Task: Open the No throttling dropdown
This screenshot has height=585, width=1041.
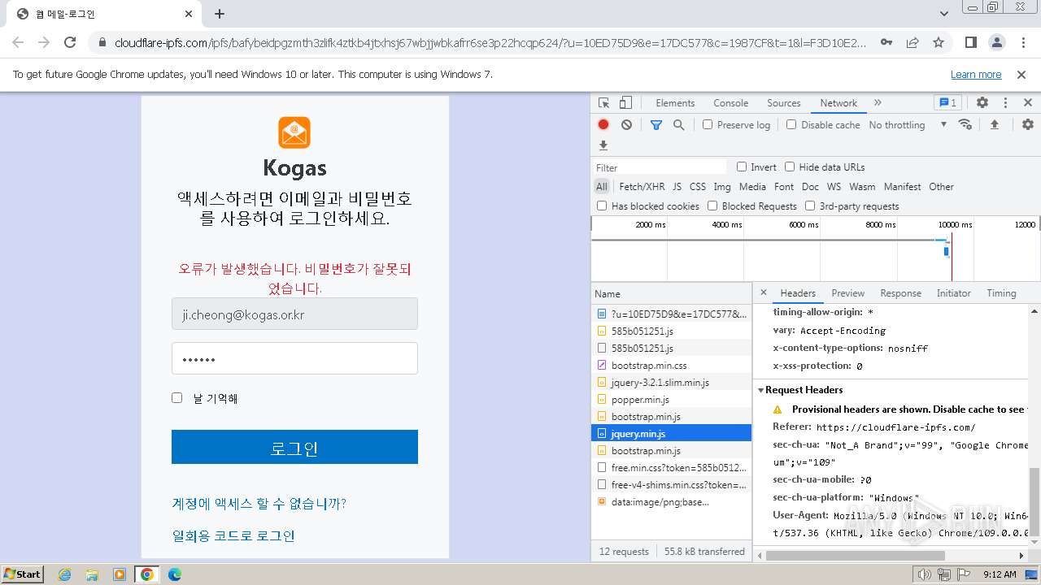Action: pos(907,124)
